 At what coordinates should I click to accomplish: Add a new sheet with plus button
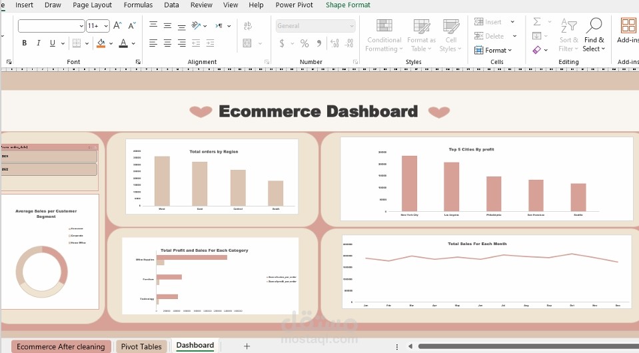tap(247, 346)
